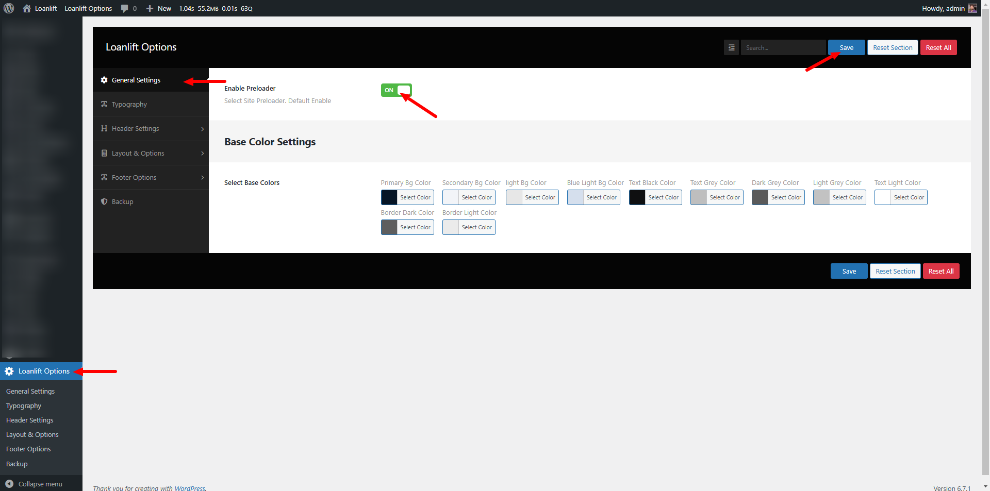
Task: Expand the Footer Options section
Action: (x=151, y=178)
